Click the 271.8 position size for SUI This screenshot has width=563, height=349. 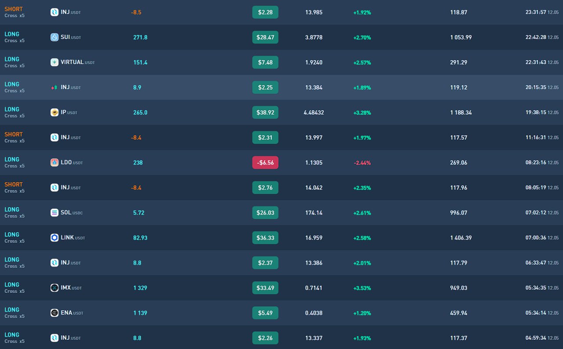click(140, 37)
